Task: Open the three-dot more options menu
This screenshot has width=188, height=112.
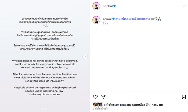Action: point(183,6)
